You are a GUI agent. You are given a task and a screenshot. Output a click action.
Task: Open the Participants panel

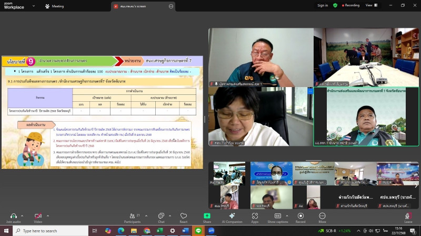[x=132, y=216]
